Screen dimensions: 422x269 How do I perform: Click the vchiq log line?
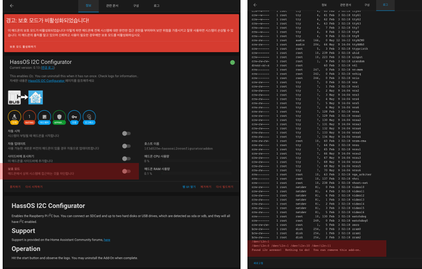pos(307,74)
